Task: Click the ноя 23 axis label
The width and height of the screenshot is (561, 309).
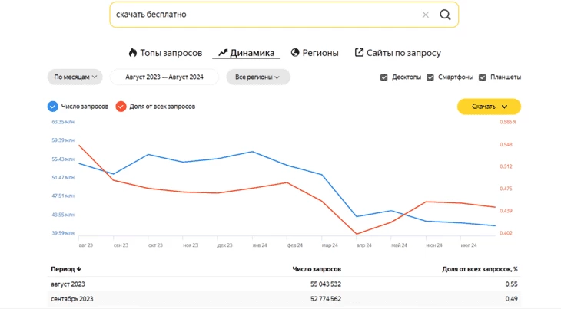Action: (x=191, y=245)
